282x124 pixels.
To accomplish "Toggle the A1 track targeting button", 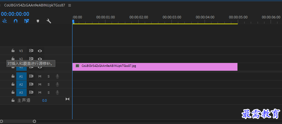I will 21,76.
